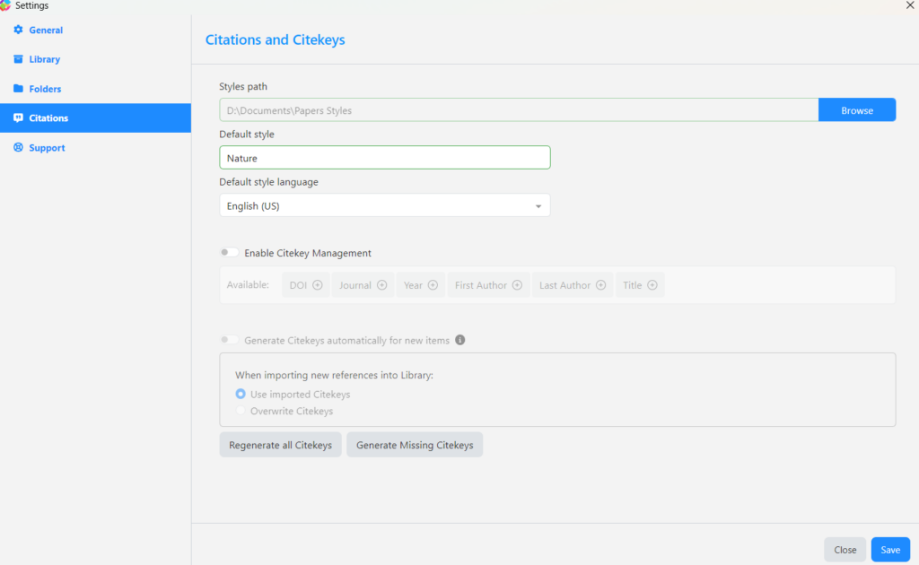Image resolution: width=919 pixels, height=565 pixels.
Task: Click the Generate Missing Citekeys button
Action: pos(415,445)
